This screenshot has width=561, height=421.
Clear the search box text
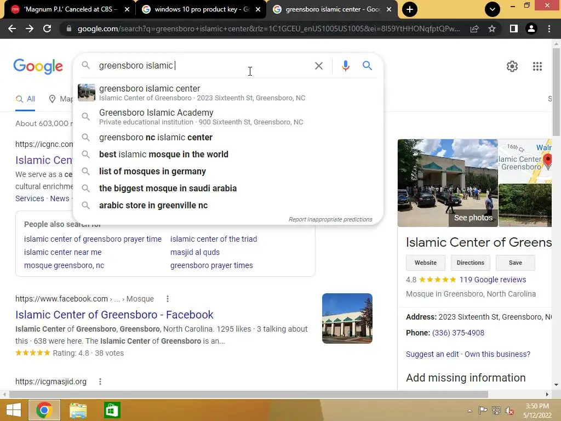coord(318,66)
